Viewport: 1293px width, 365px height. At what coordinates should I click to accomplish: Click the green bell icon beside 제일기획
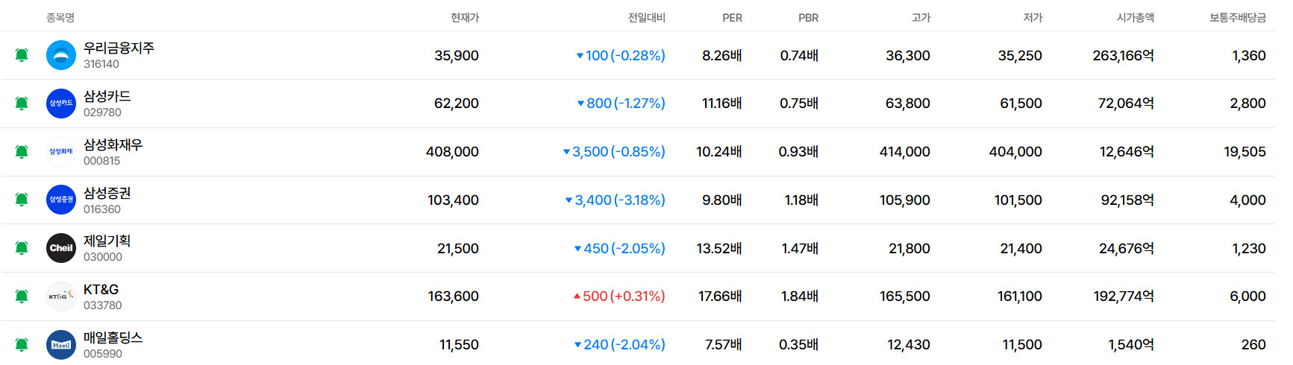[x=22, y=248]
